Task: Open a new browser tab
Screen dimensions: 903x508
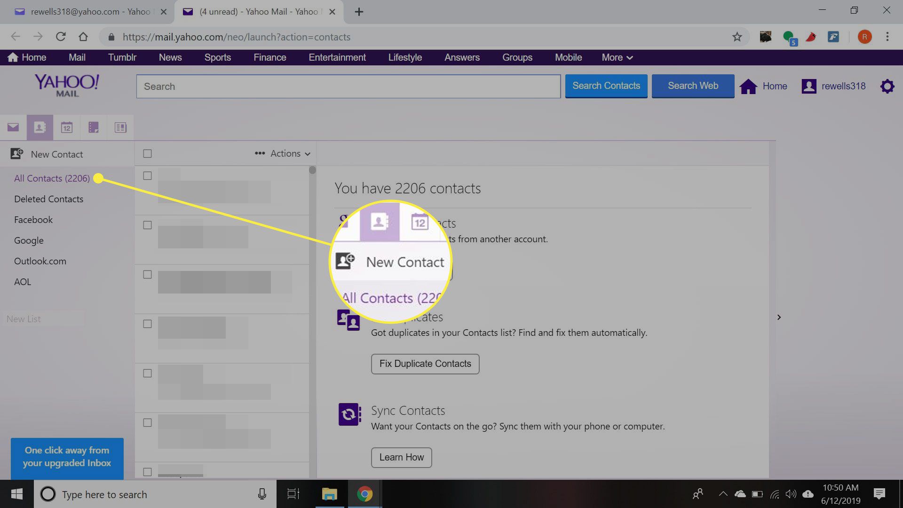Action: click(x=359, y=12)
